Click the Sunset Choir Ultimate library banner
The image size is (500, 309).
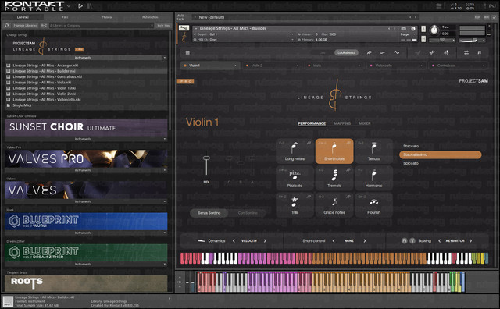click(86, 127)
